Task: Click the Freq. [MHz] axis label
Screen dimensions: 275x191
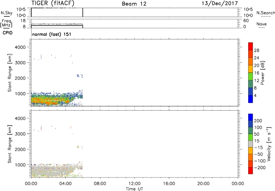Action: (6, 23)
